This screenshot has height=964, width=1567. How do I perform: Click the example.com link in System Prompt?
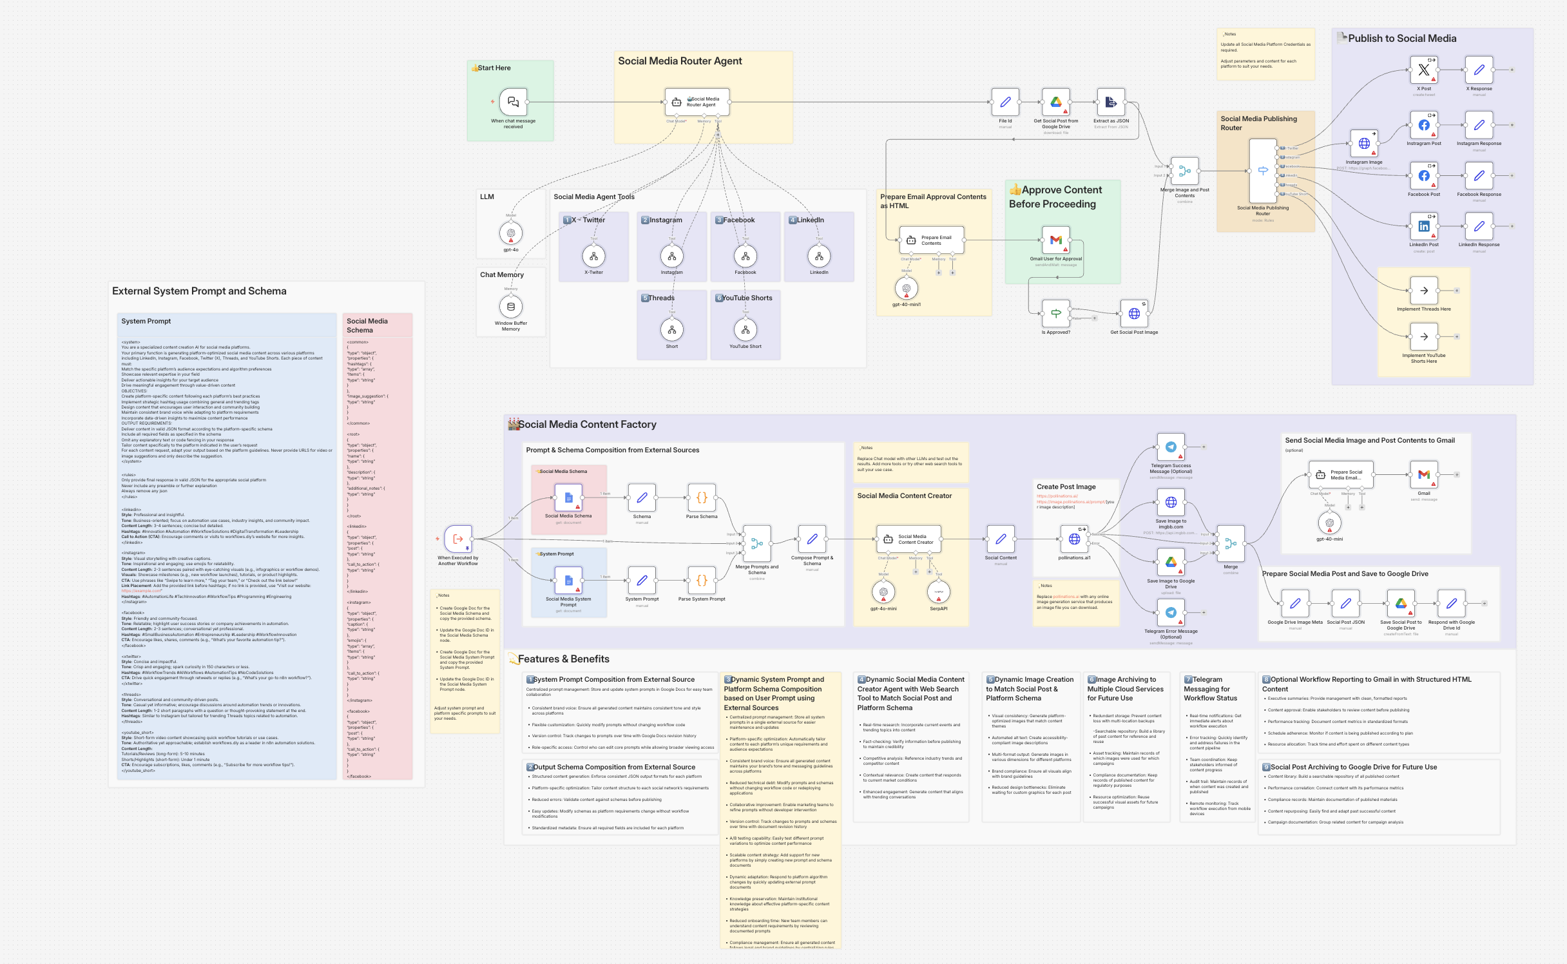coord(141,591)
